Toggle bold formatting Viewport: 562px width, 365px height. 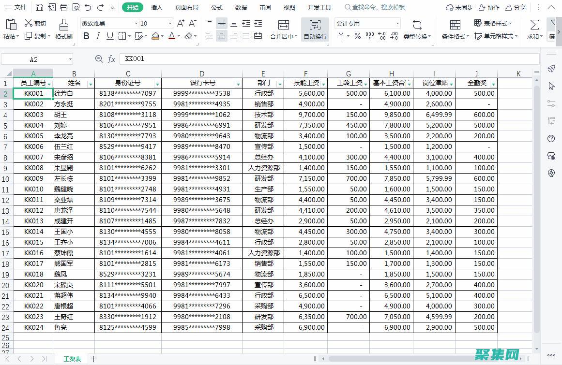[x=86, y=36]
